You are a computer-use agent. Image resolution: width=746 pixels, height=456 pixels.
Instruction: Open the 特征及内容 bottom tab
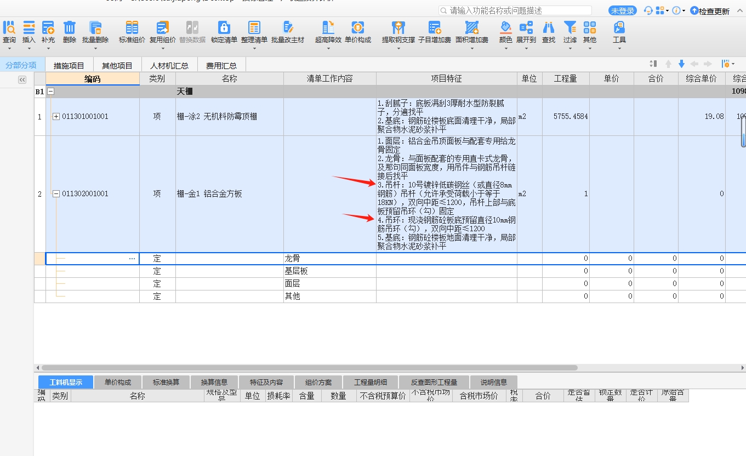click(266, 382)
